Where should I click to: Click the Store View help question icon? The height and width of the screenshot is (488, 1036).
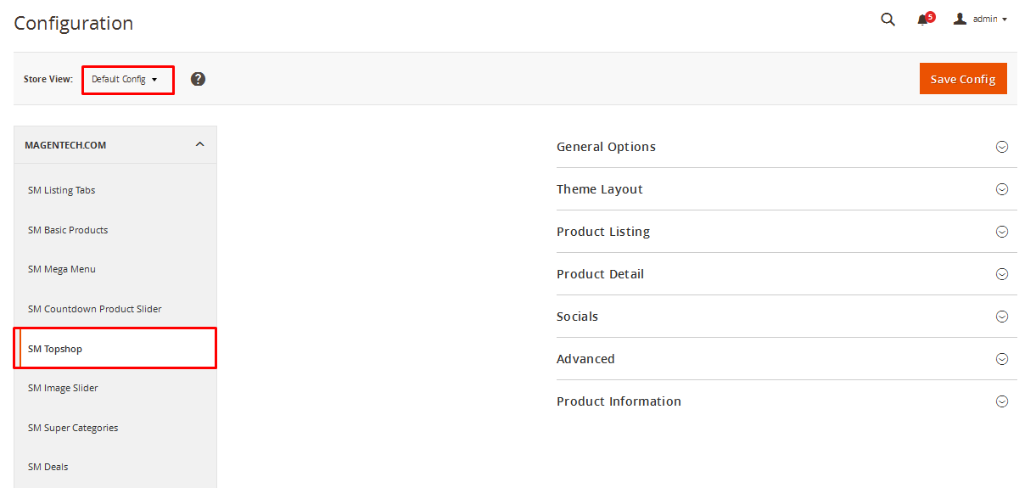click(198, 79)
